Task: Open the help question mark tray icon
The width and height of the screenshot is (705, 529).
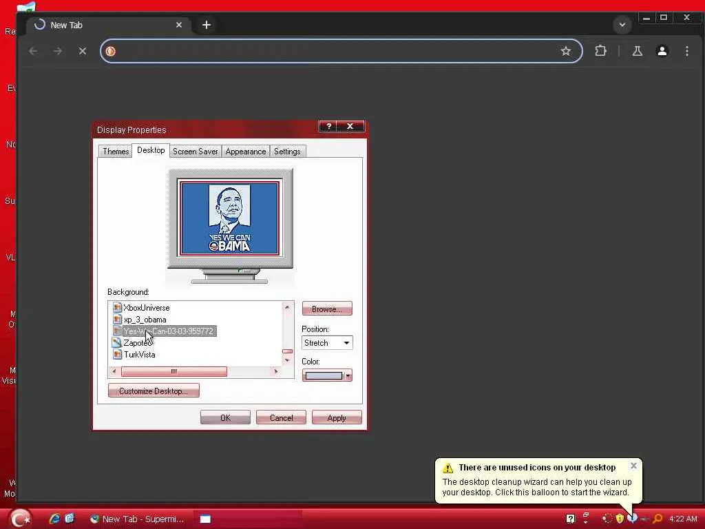Action: 570,519
